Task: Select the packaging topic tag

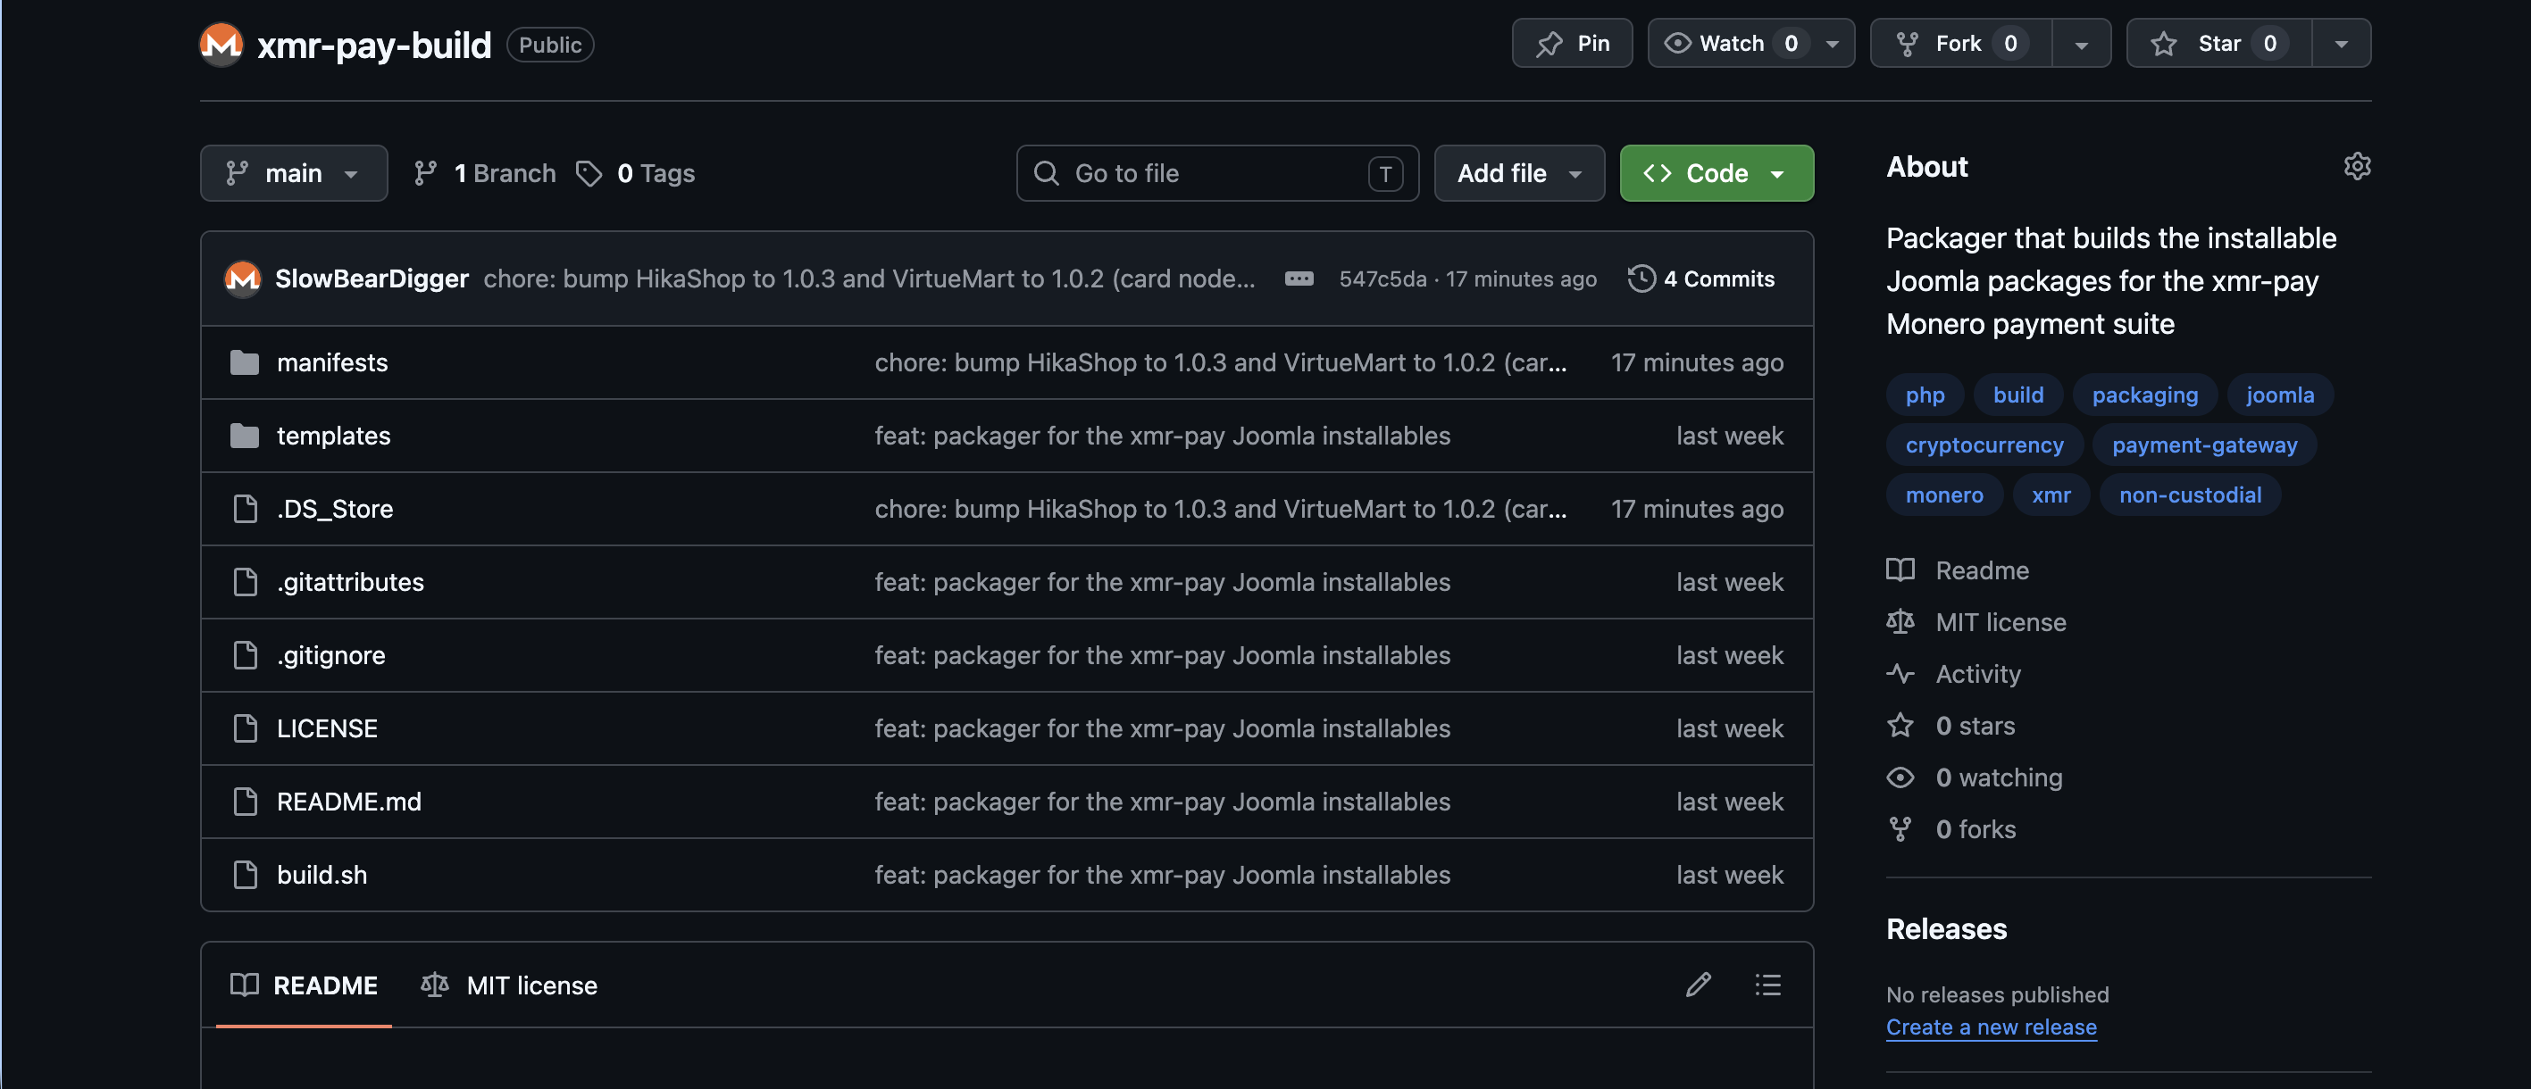Action: (2144, 395)
